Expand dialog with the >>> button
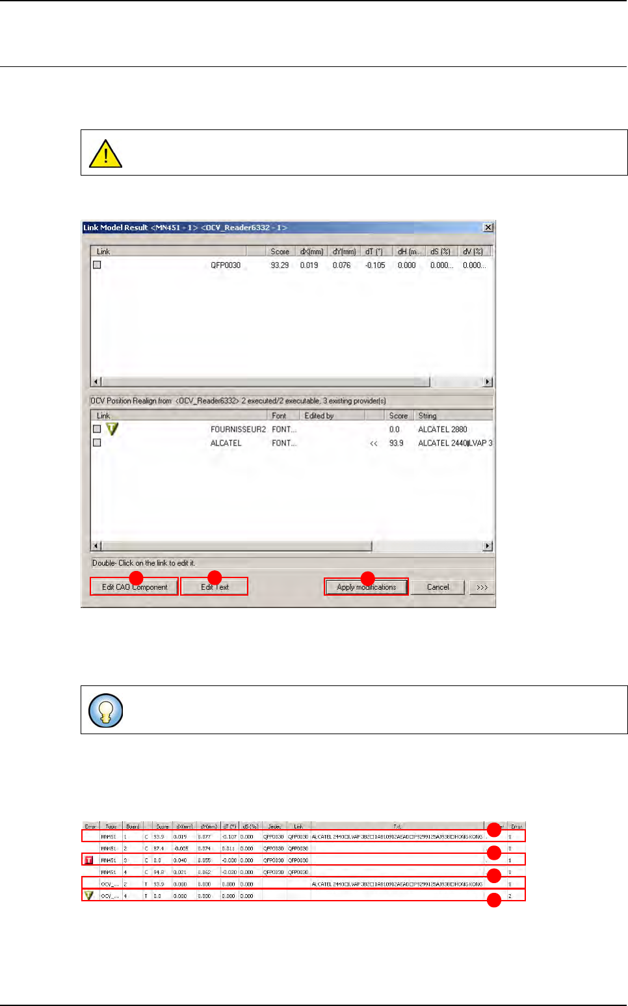The width and height of the screenshot is (628, 1006). pyautogui.click(x=482, y=587)
